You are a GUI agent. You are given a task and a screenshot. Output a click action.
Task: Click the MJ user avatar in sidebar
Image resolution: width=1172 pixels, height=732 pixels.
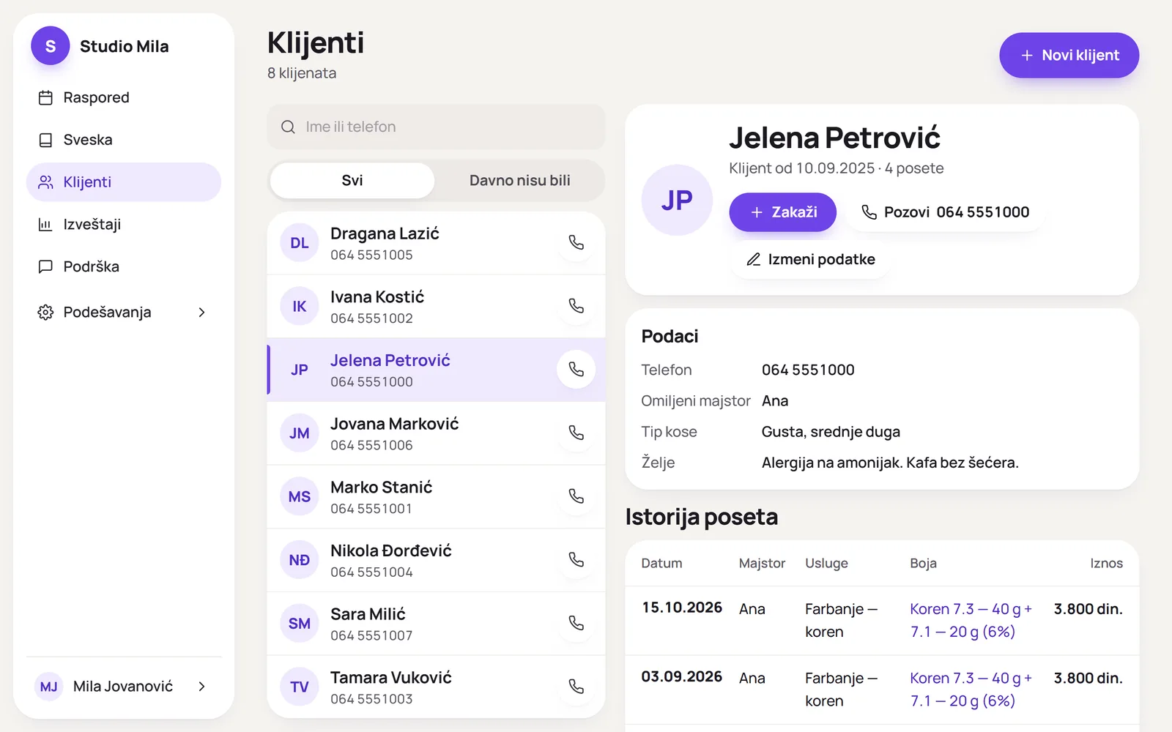tap(49, 687)
